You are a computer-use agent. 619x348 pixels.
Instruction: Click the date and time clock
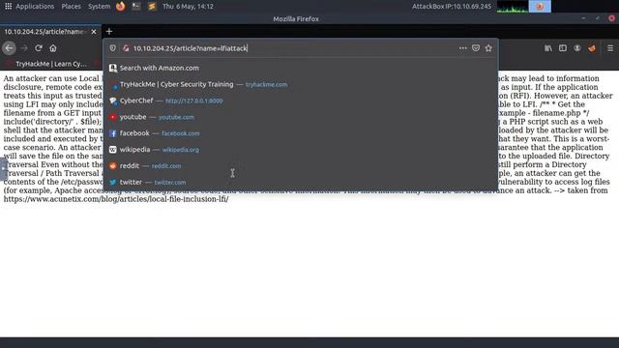pyautogui.click(x=188, y=7)
